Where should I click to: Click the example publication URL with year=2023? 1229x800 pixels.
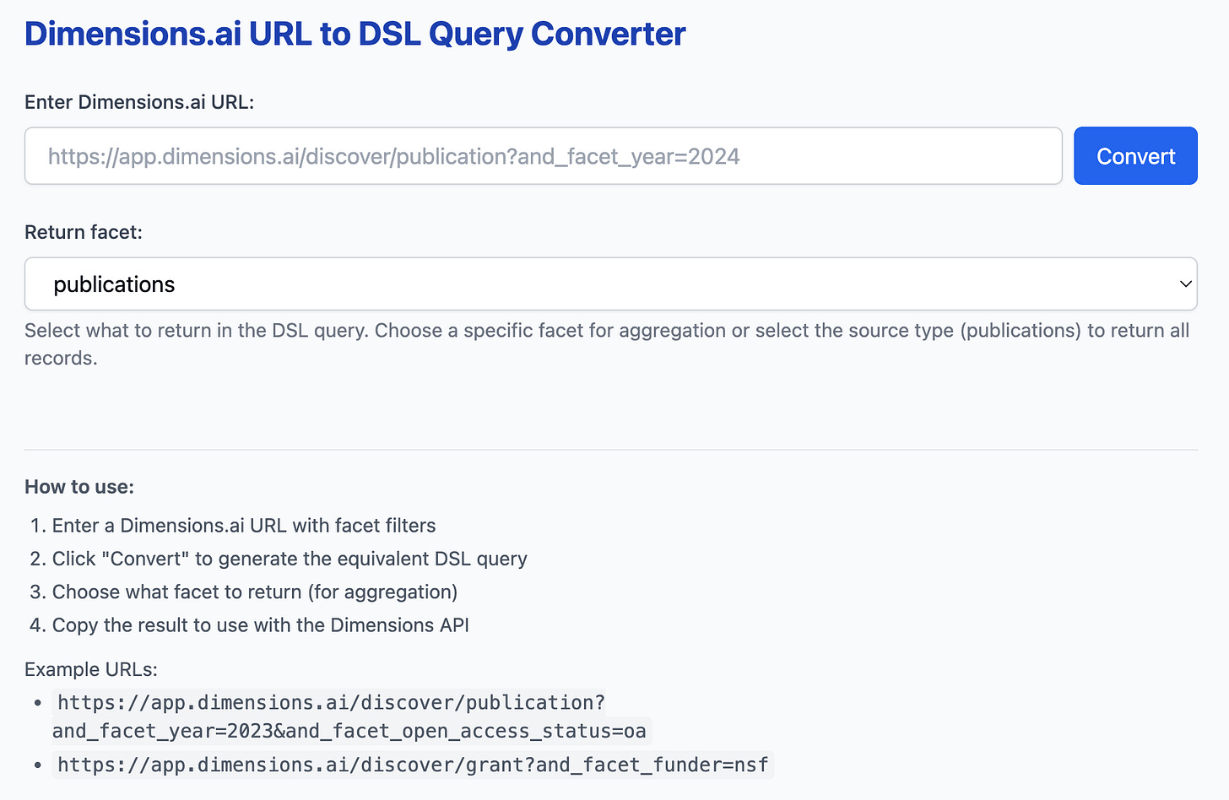coord(352,716)
